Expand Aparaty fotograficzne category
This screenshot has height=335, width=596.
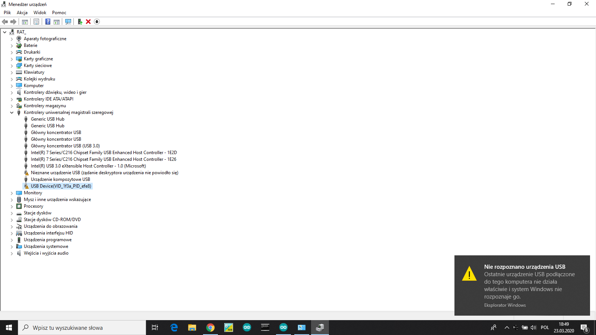click(12, 39)
